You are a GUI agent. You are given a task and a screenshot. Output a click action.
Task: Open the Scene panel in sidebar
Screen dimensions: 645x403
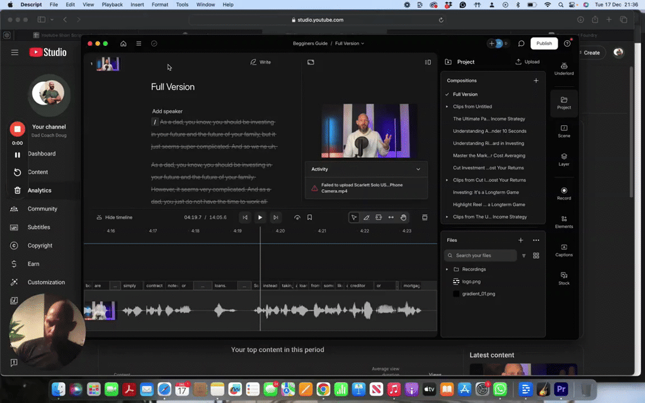(564, 131)
